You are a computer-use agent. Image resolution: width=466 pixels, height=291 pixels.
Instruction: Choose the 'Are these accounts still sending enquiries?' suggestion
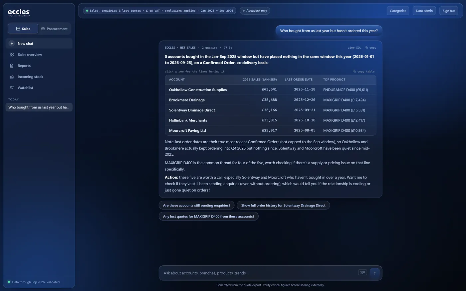point(196,205)
